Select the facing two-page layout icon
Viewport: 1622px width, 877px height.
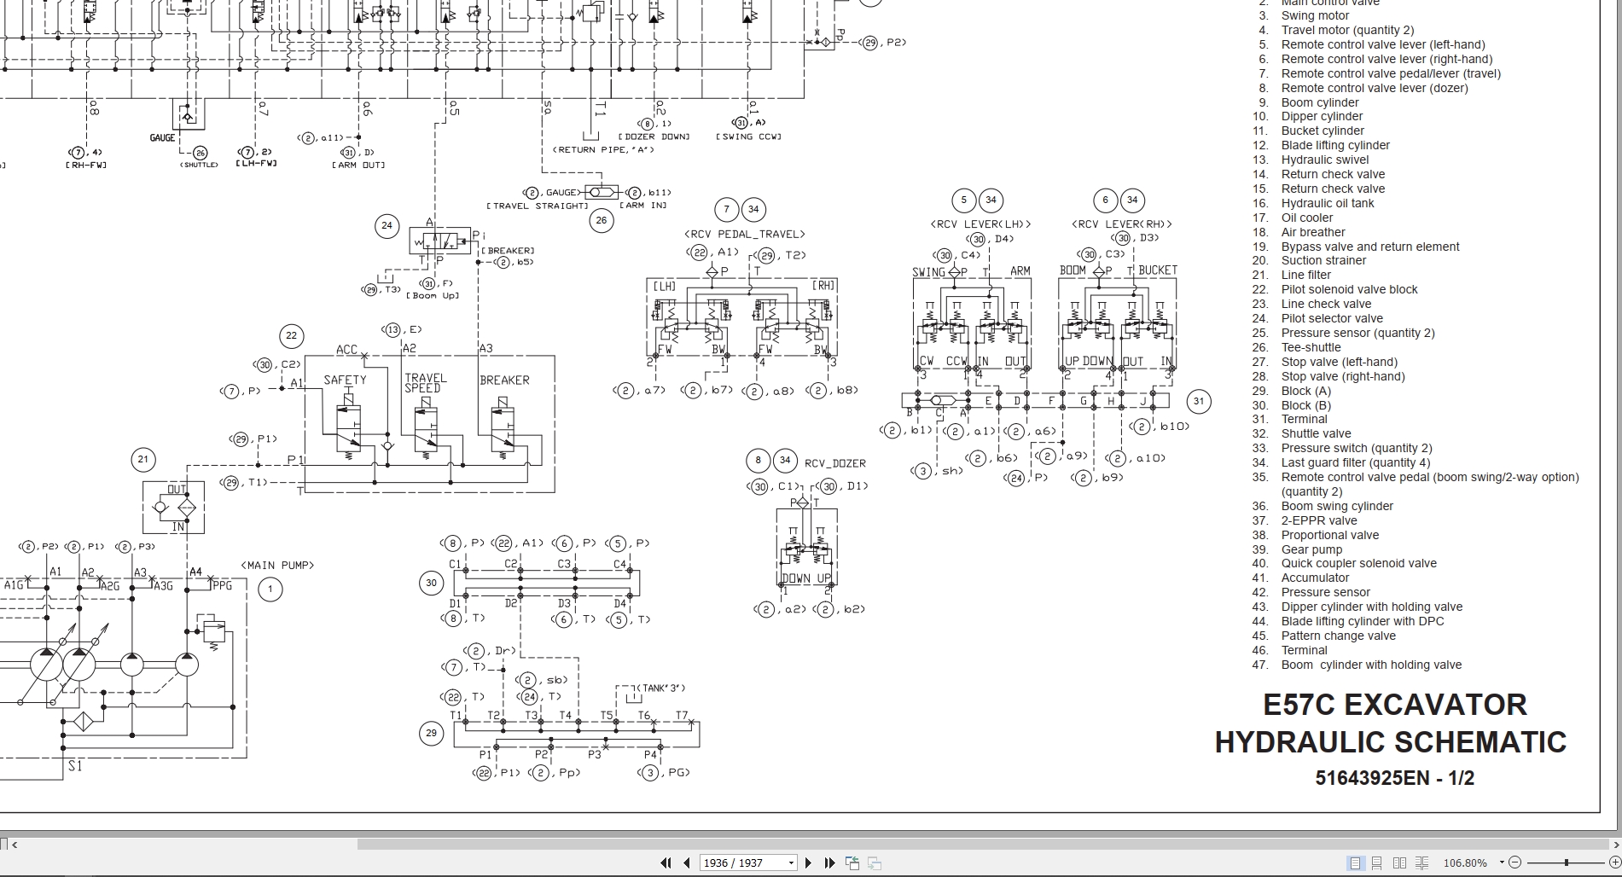click(x=1400, y=862)
